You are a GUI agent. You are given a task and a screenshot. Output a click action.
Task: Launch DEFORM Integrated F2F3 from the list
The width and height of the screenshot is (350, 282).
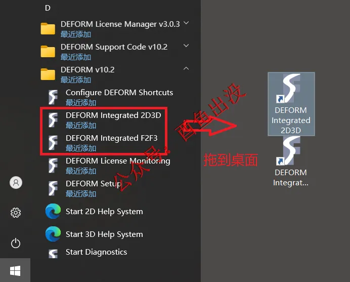point(111,138)
